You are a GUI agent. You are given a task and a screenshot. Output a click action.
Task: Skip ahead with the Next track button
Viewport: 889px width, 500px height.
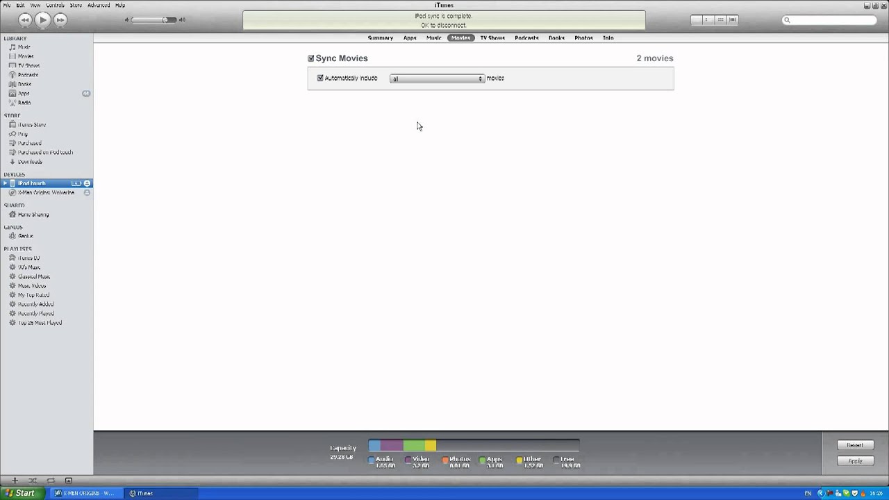coord(60,19)
